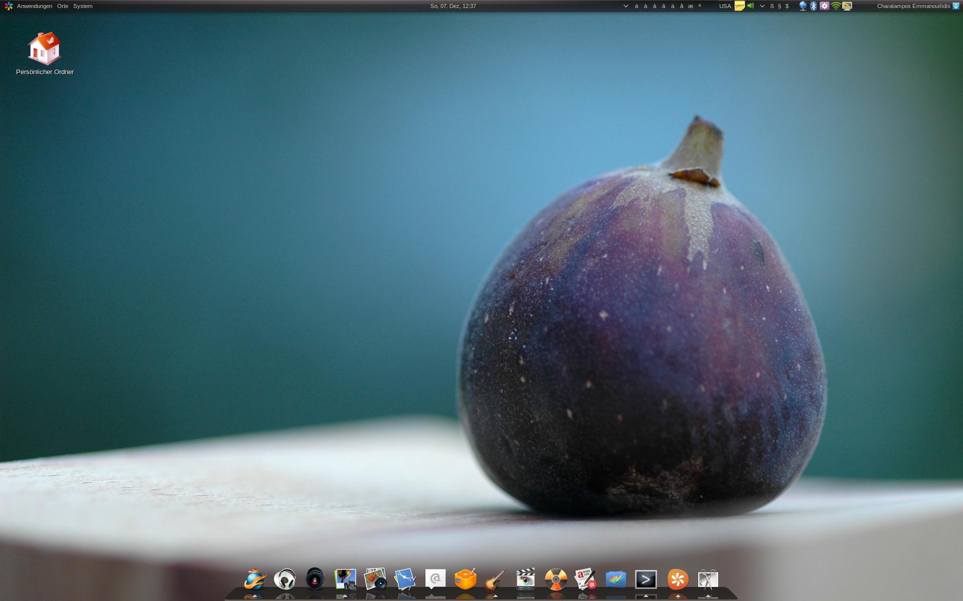Viewport: 963px width, 601px height.
Task: Open the orange pinwheel app in dock
Action: [678, 579]
